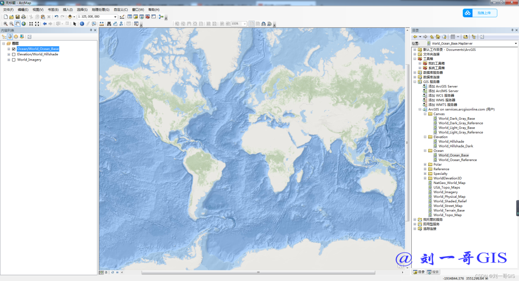Click the Add Data button
This screenshot has height=281, width=519.
pyautogui.click(x=70, y=16)
